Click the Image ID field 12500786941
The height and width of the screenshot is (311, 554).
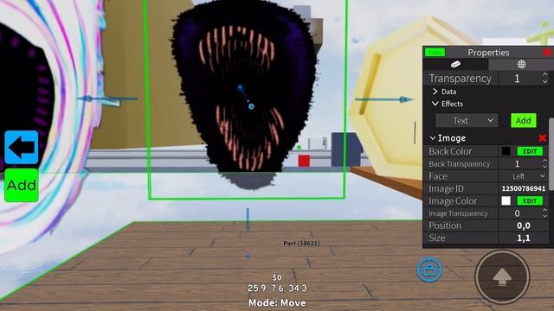pos(523,188)
